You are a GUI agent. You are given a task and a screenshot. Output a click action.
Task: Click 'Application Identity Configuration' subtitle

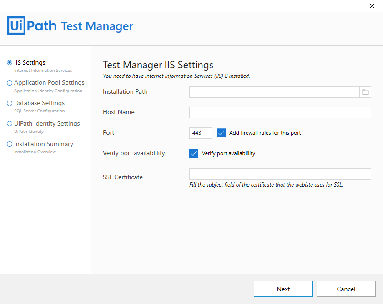(48, 91)
